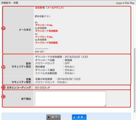Viewport: 136px width, 120px height.
Task: Click the お名前様（メールアドレス） text
Action: tap(50, 8)
